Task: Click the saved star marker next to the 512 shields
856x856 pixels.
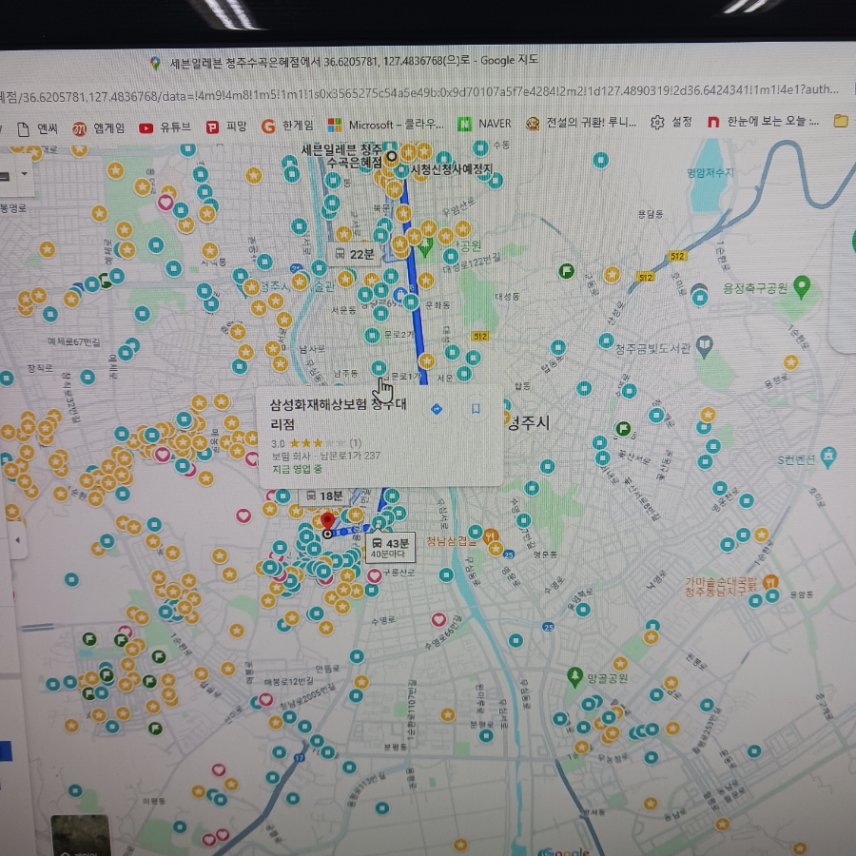Action: (612, 274)
